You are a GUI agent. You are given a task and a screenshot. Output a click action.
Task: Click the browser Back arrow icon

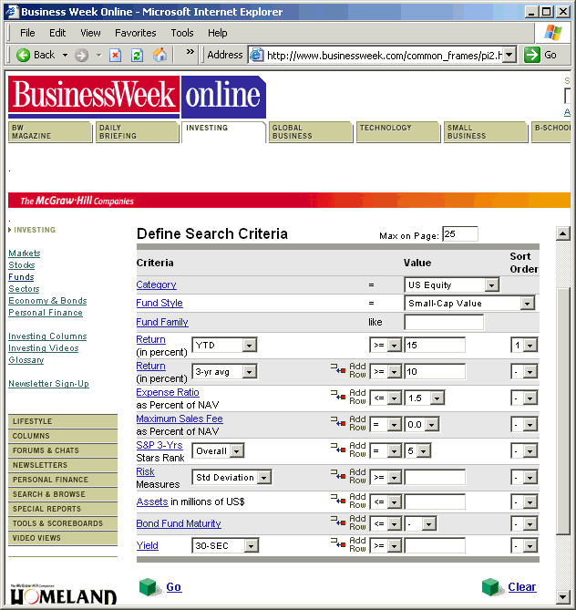(x=24, y=55)
